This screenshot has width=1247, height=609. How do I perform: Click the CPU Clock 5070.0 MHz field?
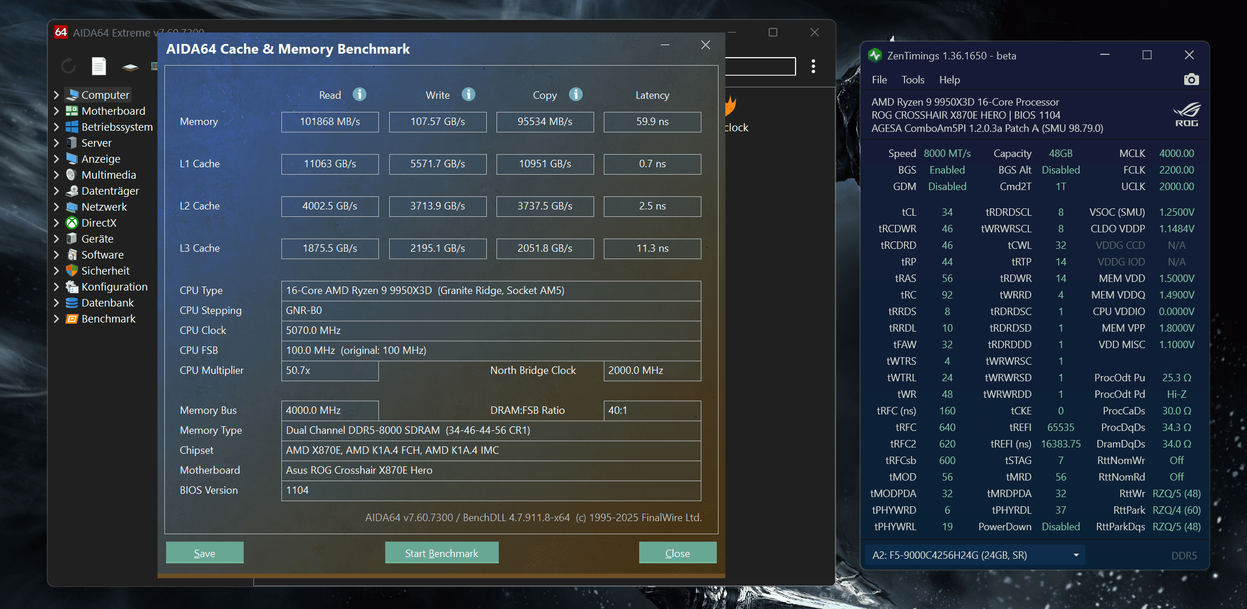pyautogui.click(x=491, y=330)
